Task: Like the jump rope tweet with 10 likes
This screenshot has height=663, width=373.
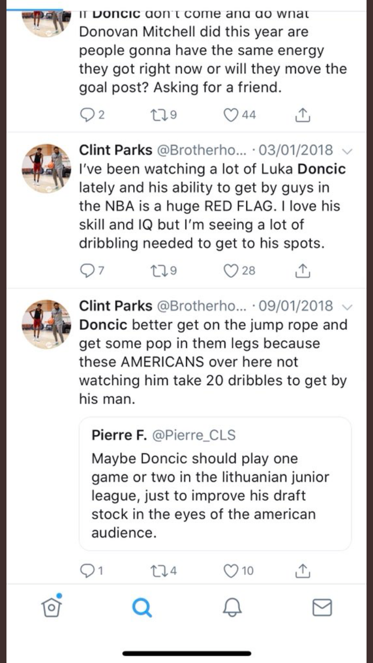Action: pyautogui.click(x=231, y=571)
